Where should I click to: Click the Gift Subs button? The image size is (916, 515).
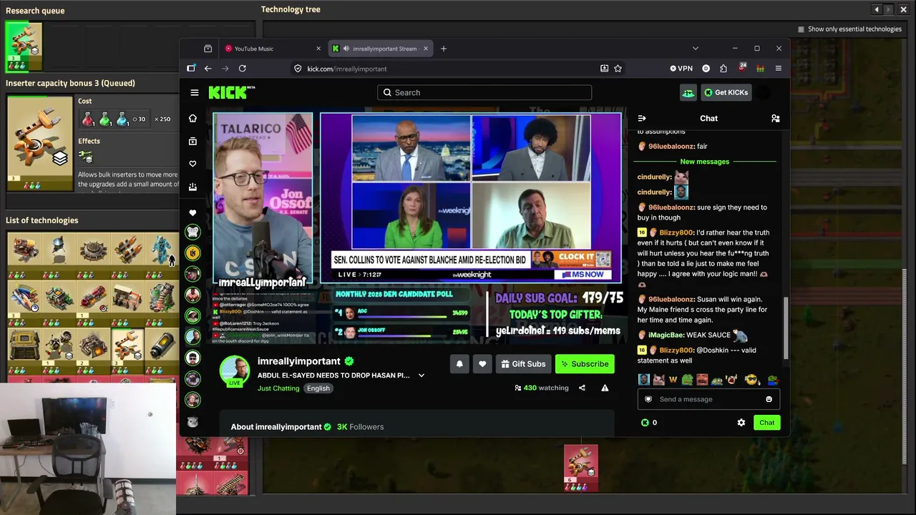522,364
